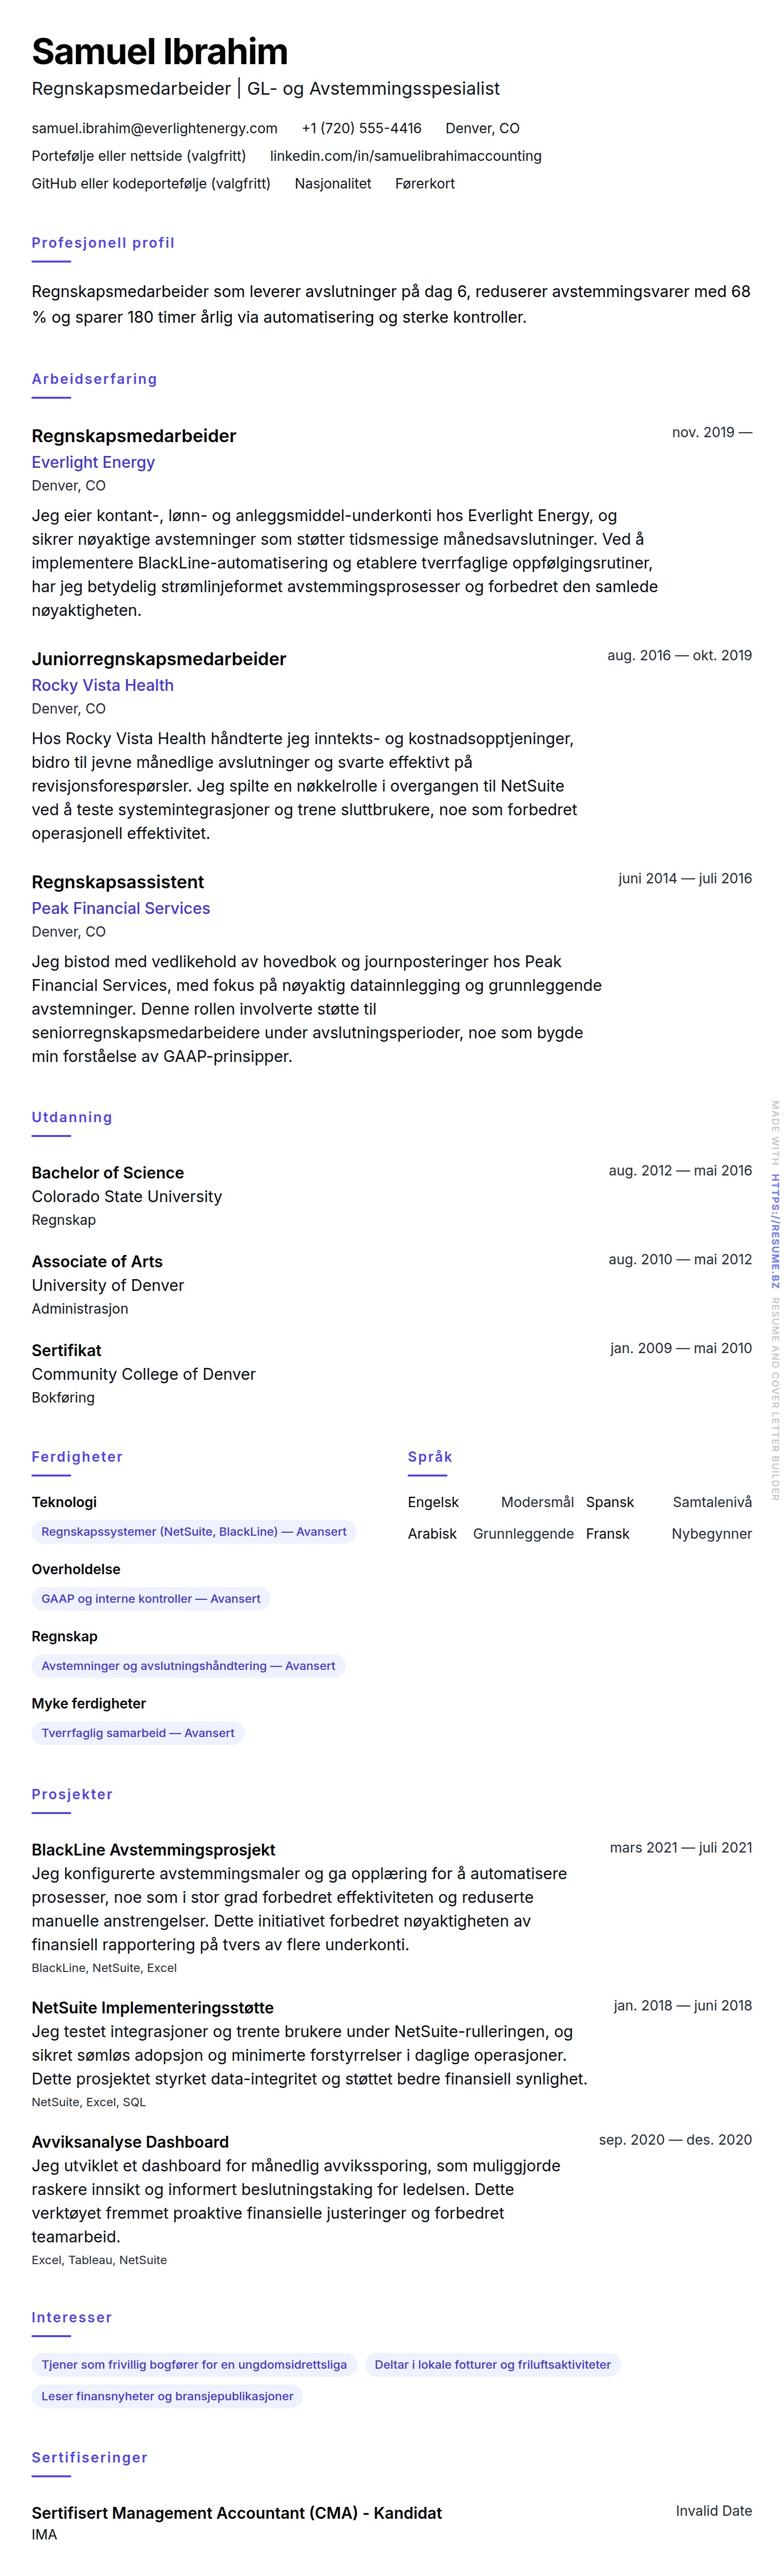Open the Rocky Vista Health company link

(x=102, y=685)
